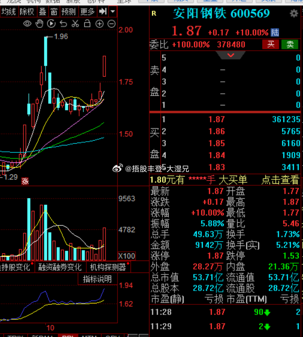Click the 换手(实) value 5.21%

click(x=288, y=245)
